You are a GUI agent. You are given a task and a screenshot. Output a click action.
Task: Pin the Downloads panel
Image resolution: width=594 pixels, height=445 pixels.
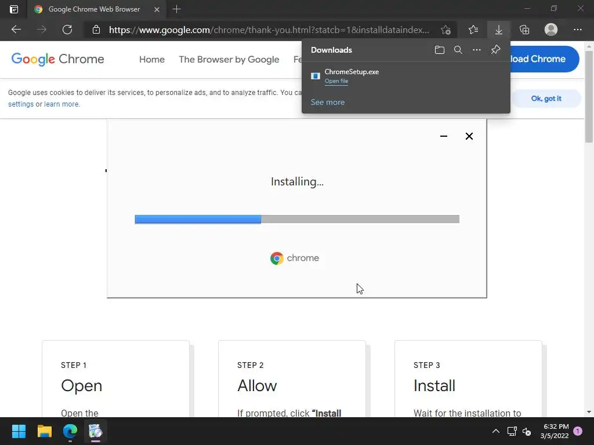click(x=495, y=50)
